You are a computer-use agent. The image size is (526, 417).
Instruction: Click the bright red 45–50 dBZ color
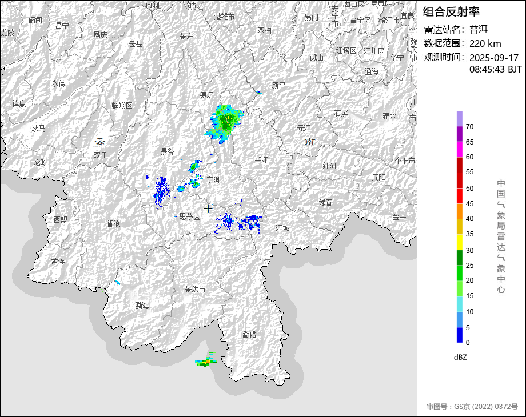(x=460, y=196)
